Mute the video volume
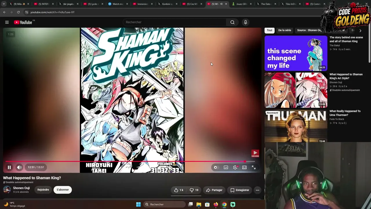The height and width of the screenshot is (209, 371). [19, 167]
